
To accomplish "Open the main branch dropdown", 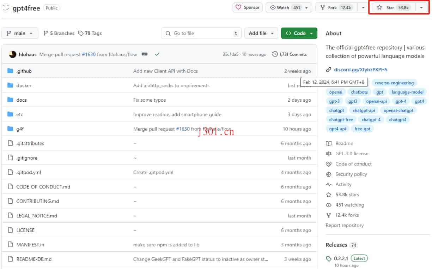I will 20,33.
